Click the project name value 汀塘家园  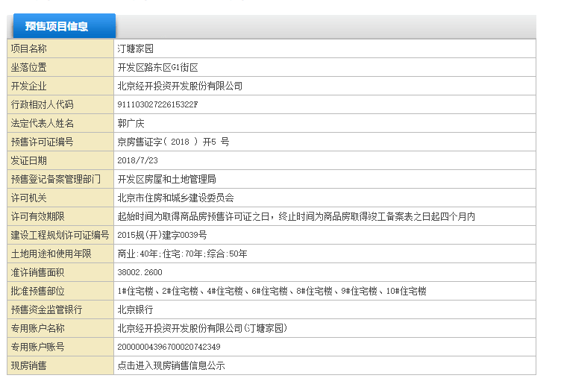(x=135, y=48)
